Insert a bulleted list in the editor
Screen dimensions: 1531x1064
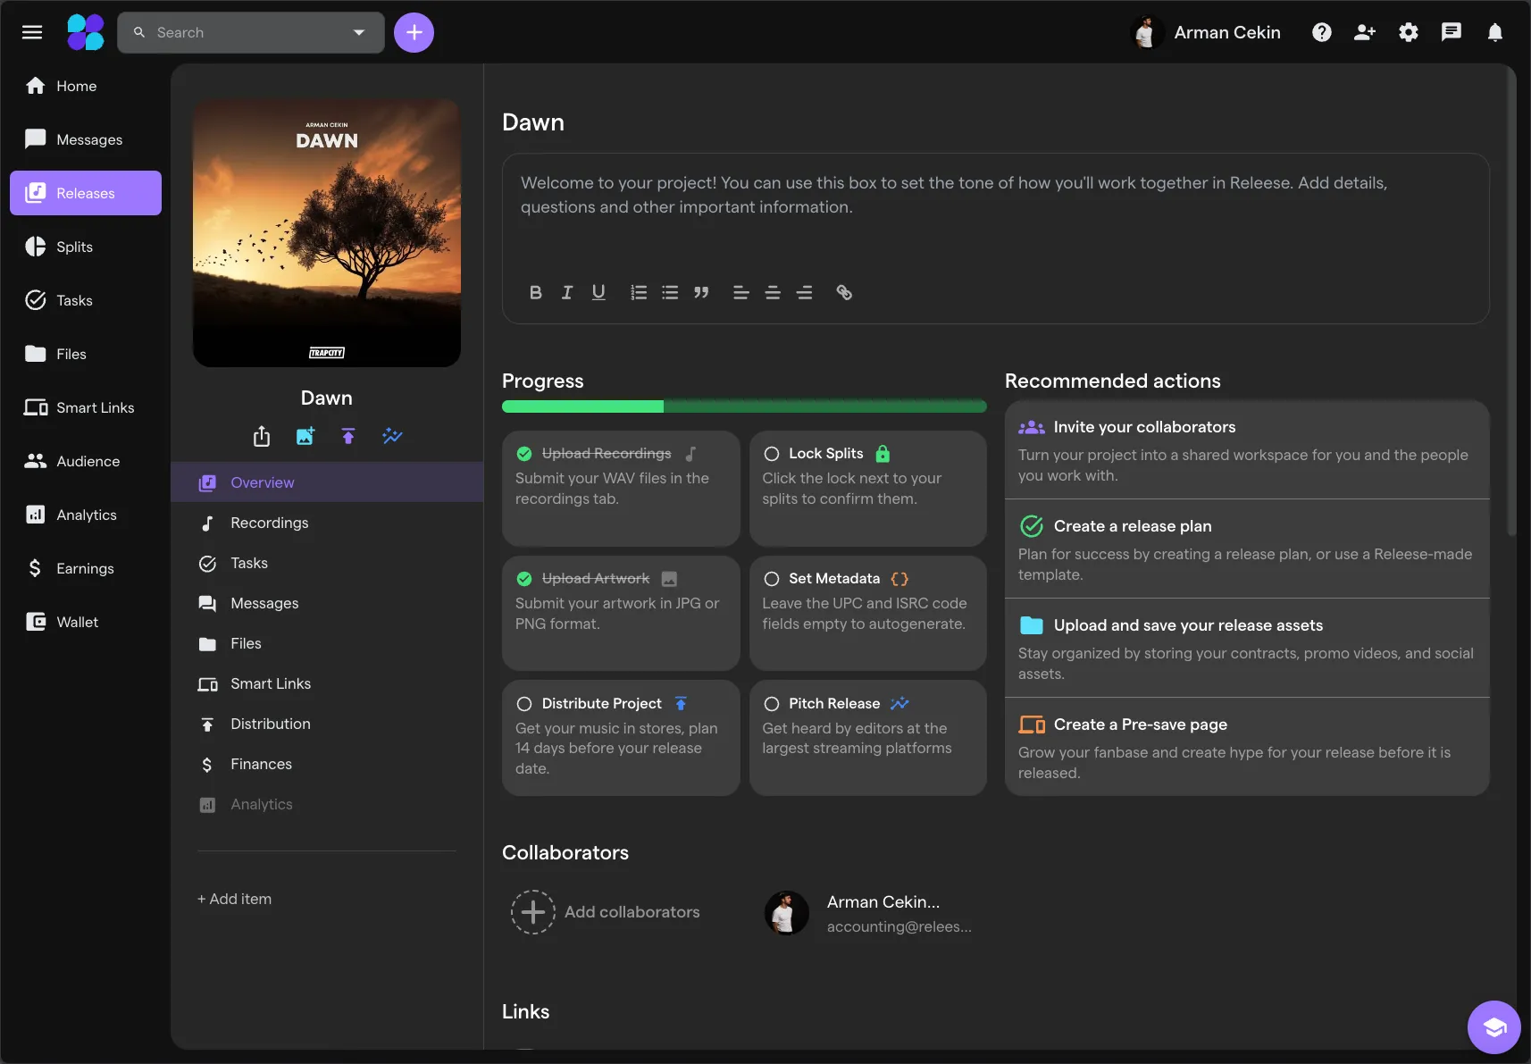click(x=670, y=292)
